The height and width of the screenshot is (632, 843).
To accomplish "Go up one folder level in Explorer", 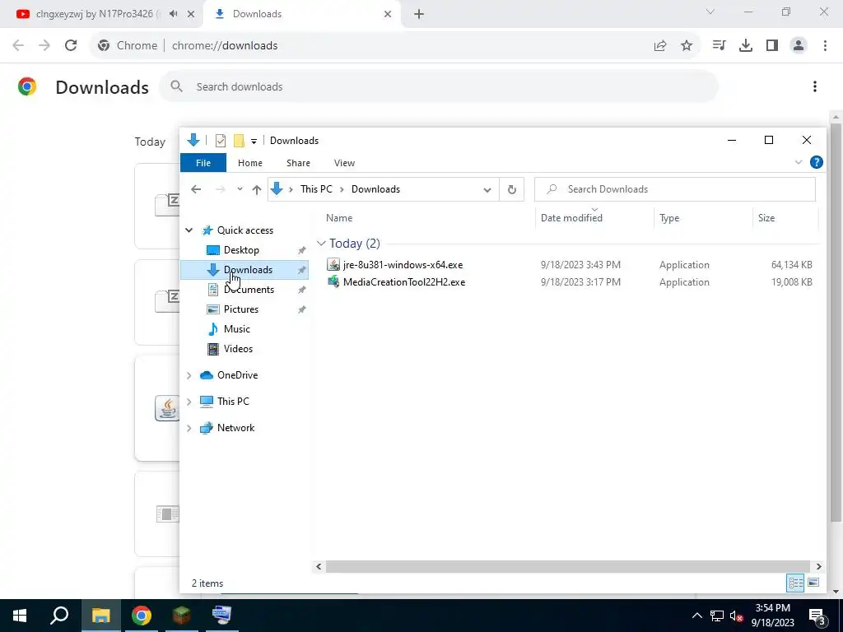I will tap(257, 189).
